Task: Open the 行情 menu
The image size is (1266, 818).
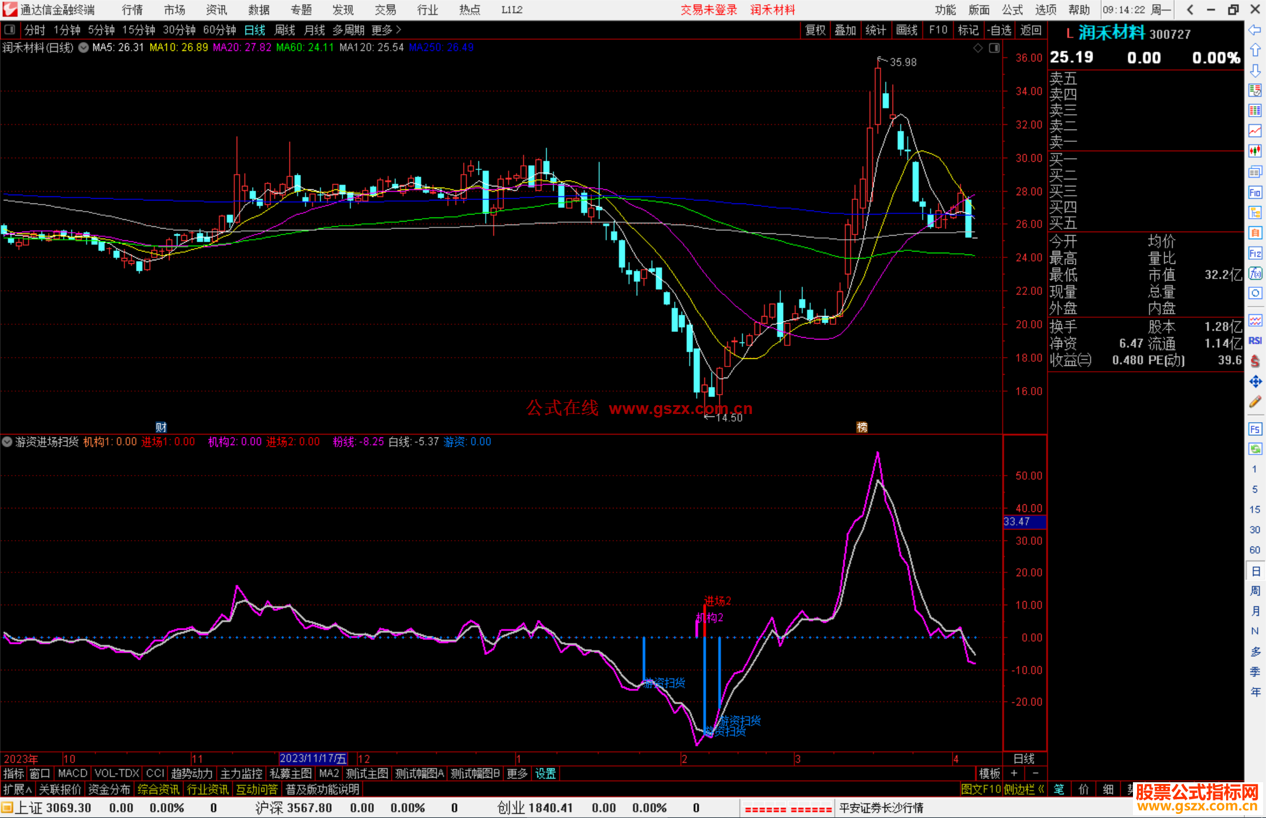Action: (132, 9)
